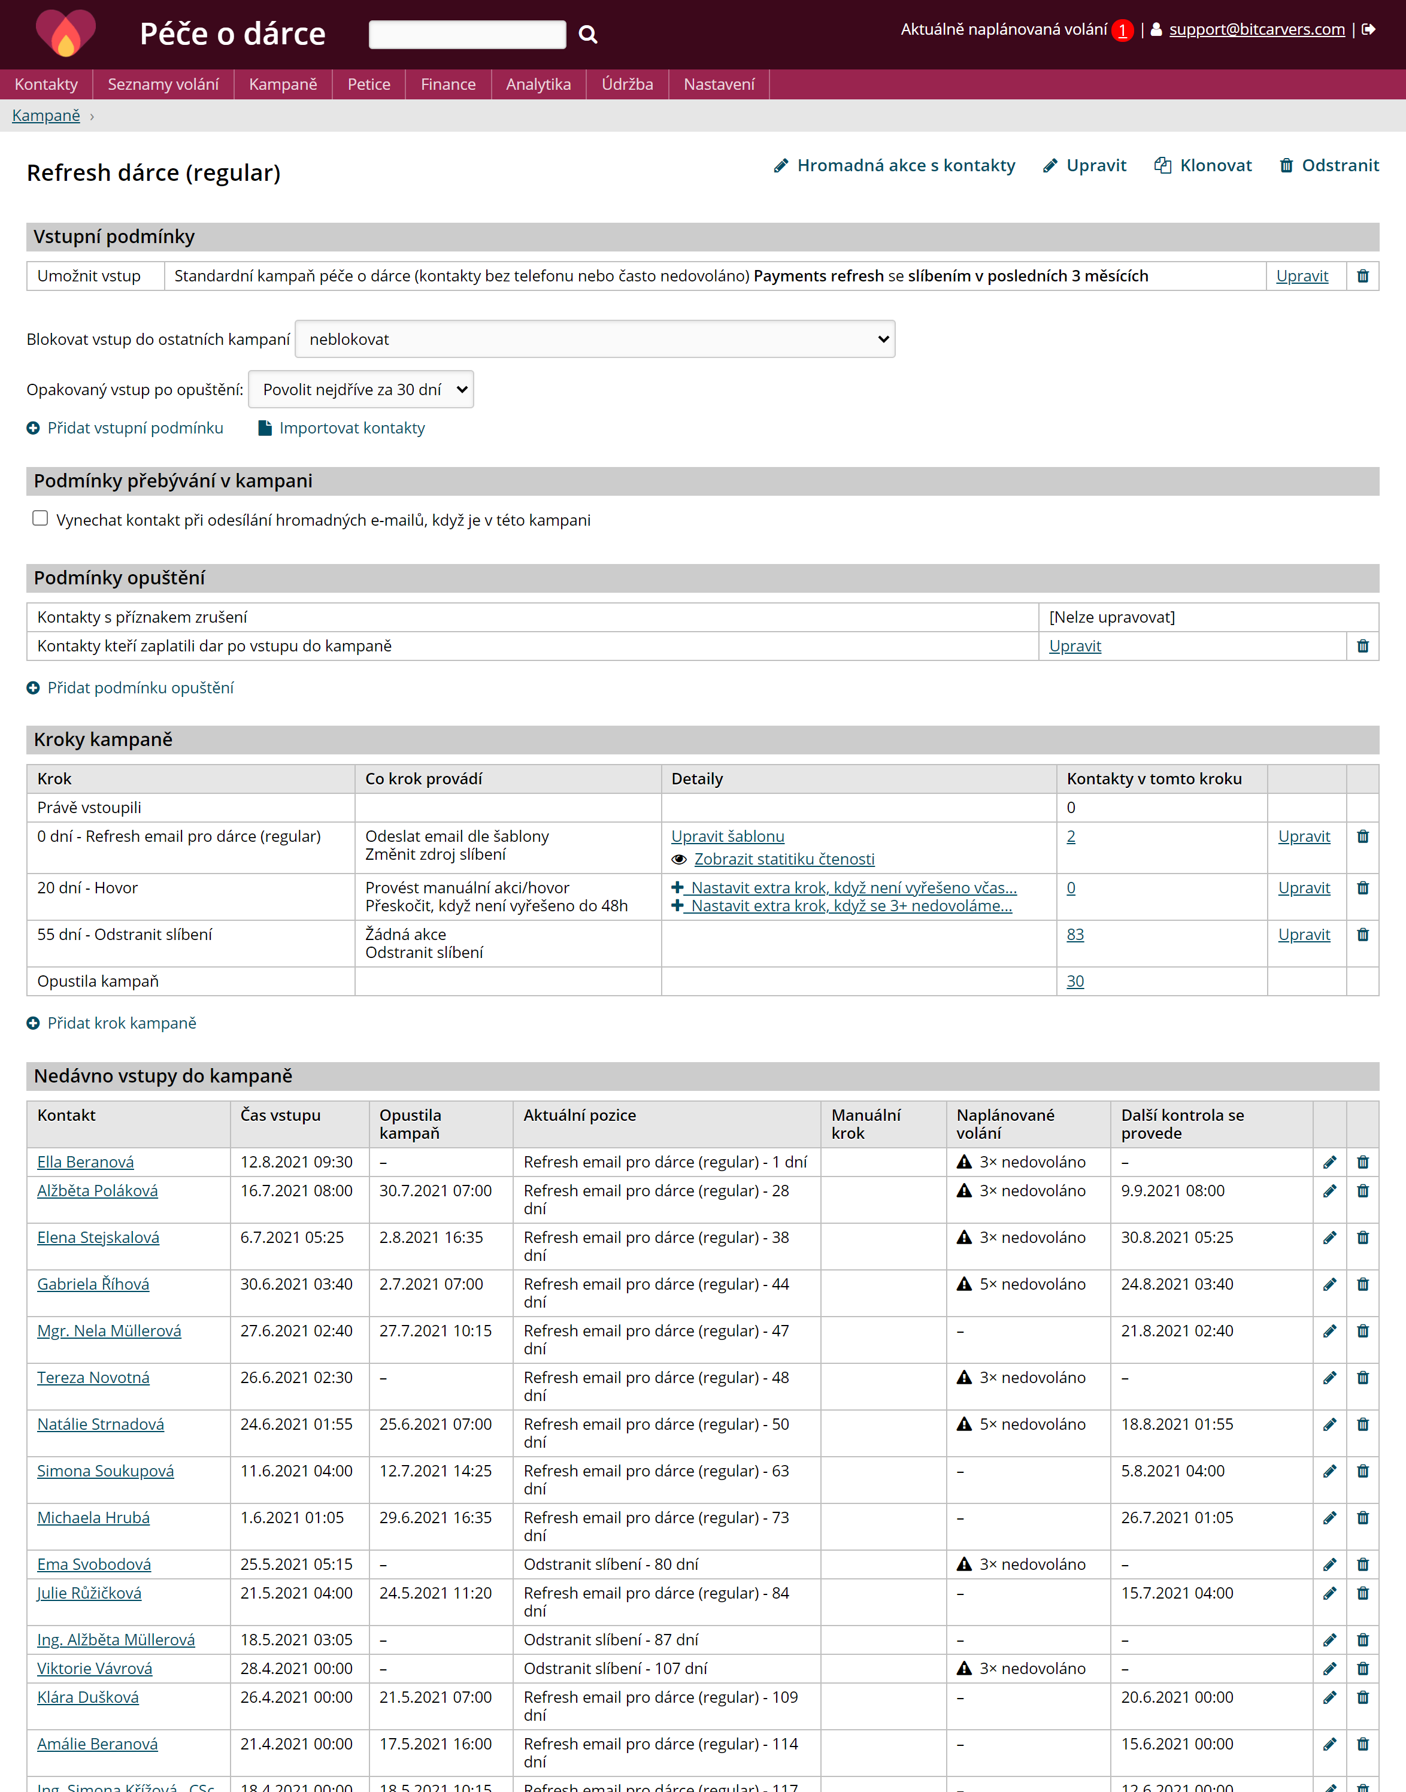The width and height of the screenshot is (1406, 1792).
Task: Open the Analytika menu
Action: (x=538, y=84)
